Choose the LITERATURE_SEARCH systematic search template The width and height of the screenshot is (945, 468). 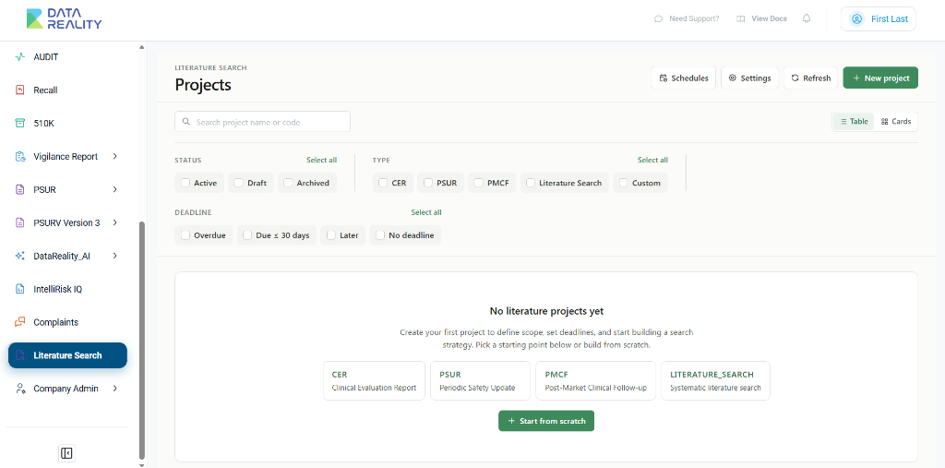715,380
